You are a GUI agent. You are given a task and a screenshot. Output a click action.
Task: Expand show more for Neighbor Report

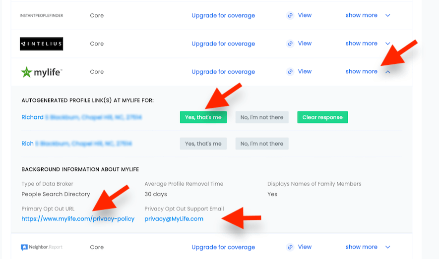pos(388,247)
